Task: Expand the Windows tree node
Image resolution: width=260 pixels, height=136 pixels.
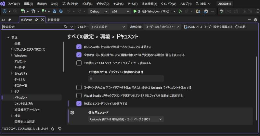Action: tap(11, 55)
